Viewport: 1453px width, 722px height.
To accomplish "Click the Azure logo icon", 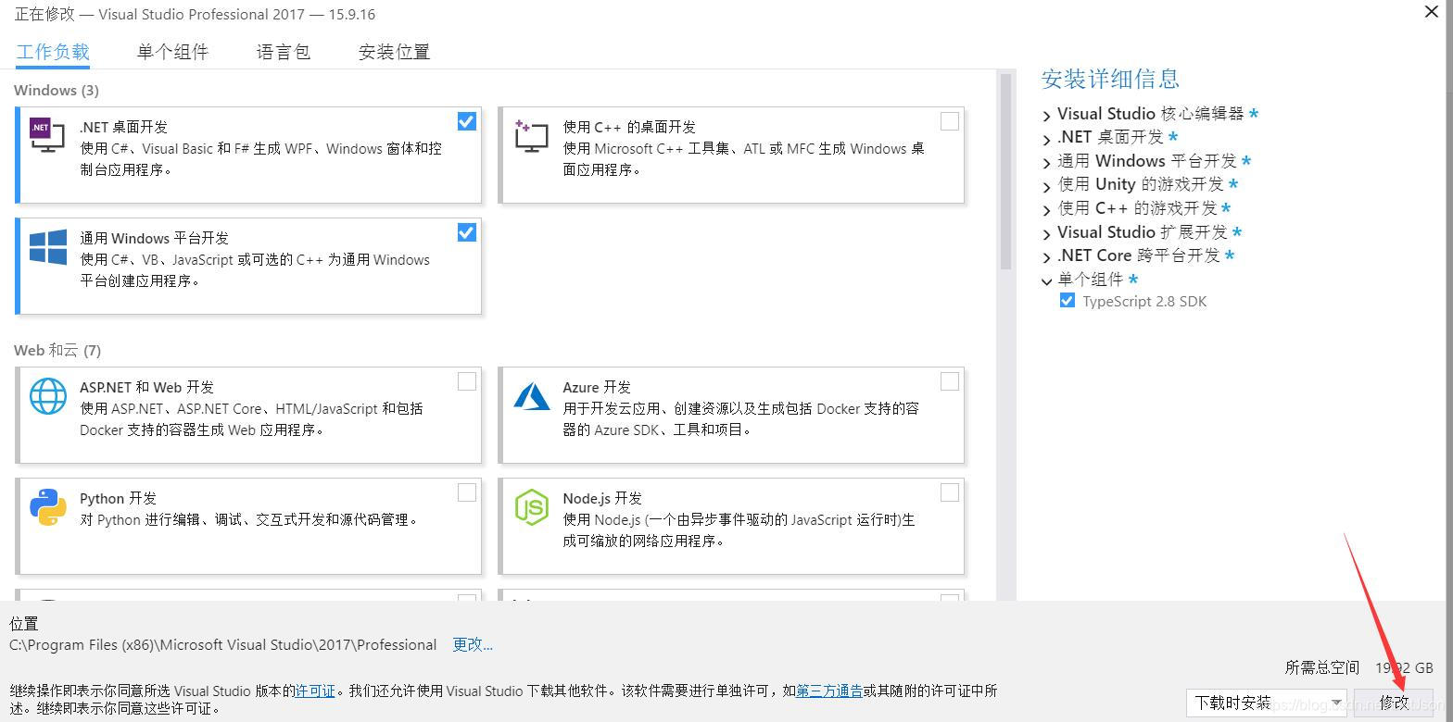I will point(532,395).
